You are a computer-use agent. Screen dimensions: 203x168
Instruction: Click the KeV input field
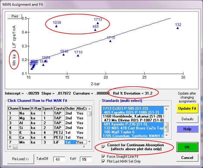[x=88, y=159]
